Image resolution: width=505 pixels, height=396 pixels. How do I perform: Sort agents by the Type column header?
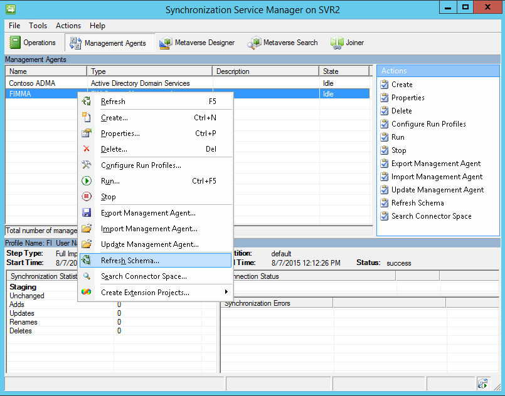tap(150, 71)
